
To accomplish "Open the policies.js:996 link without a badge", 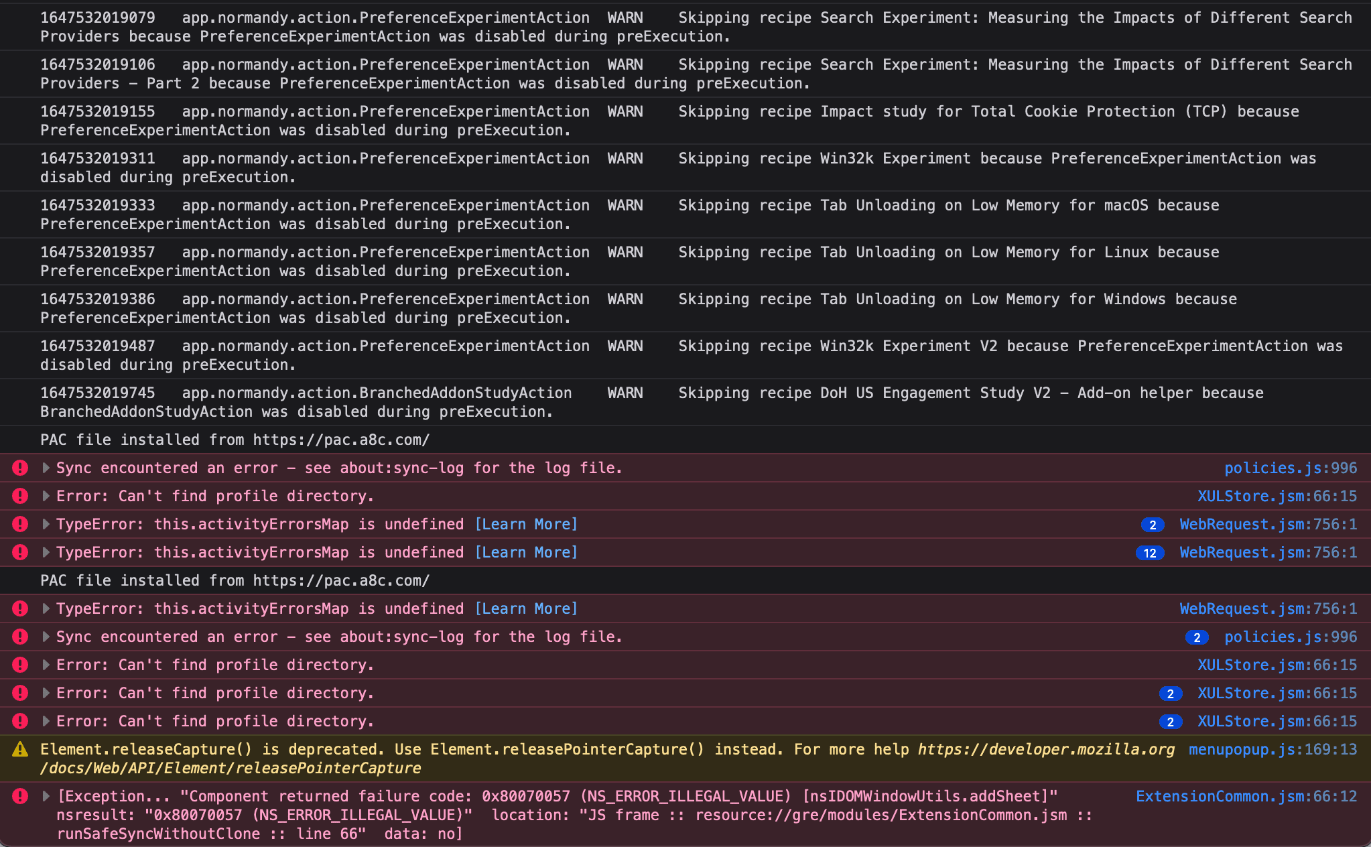I will click(1291, 468).
